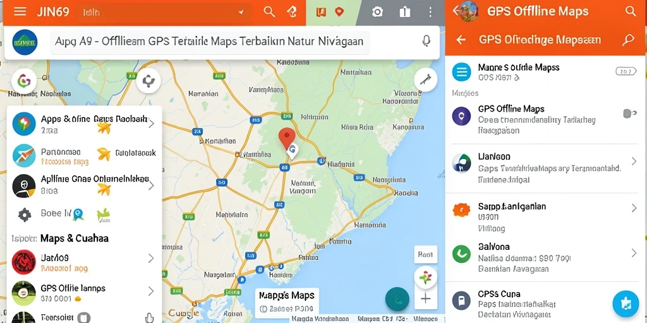The width and height of the screenshot is (647, 323).
Task: Expand the Aplline Gnae Onlaine row chevron
Action: point(152,185)
